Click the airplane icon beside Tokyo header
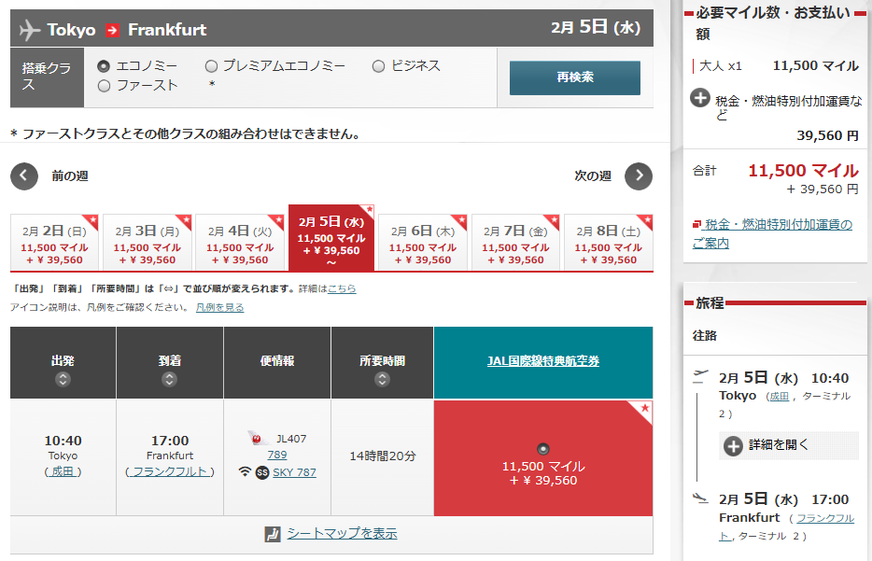 (30, 30)
